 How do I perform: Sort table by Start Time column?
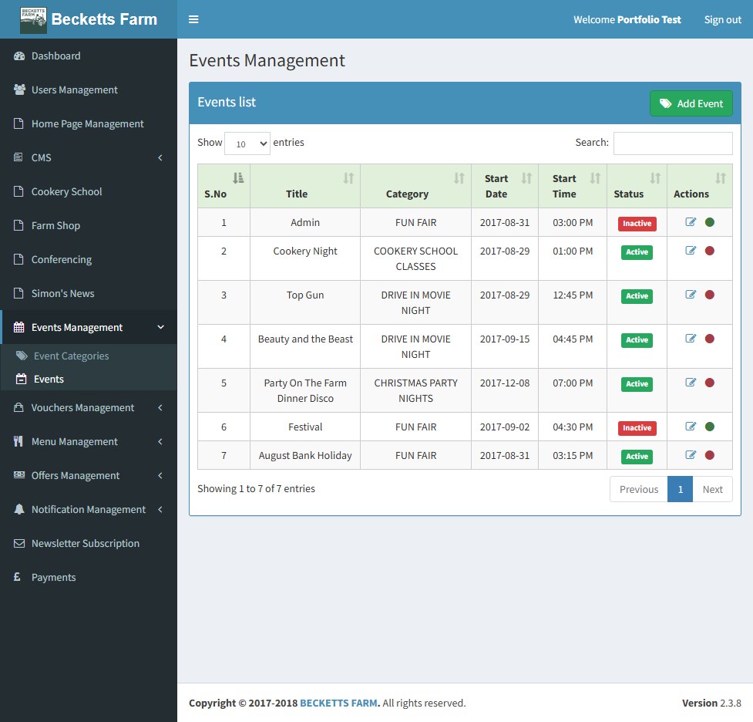(x=573, y=186)
